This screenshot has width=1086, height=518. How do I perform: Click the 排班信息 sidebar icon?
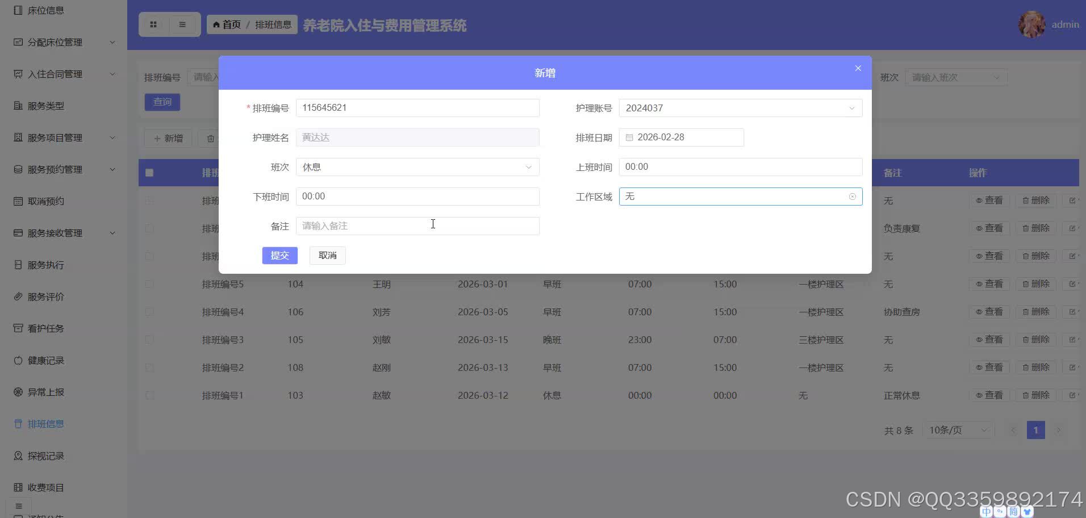[x=18, y=424]
